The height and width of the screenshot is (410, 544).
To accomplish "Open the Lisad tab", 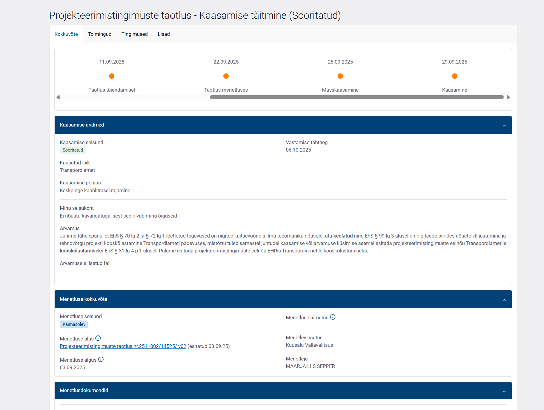I will (164, 34).
